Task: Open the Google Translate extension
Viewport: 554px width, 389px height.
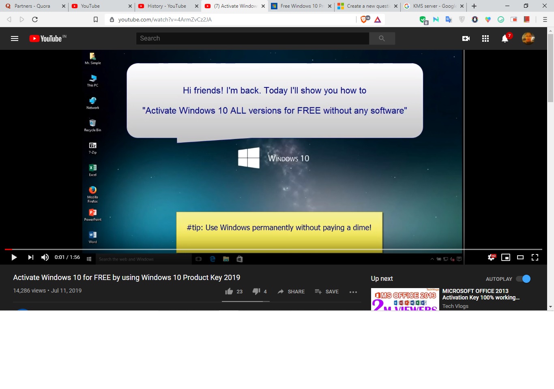Action: [x=449, y=19]
